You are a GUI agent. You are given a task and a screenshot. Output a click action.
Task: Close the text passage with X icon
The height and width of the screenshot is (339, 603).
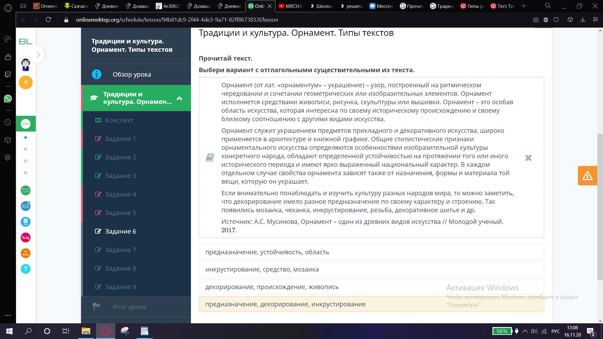(x=528, y=158)
